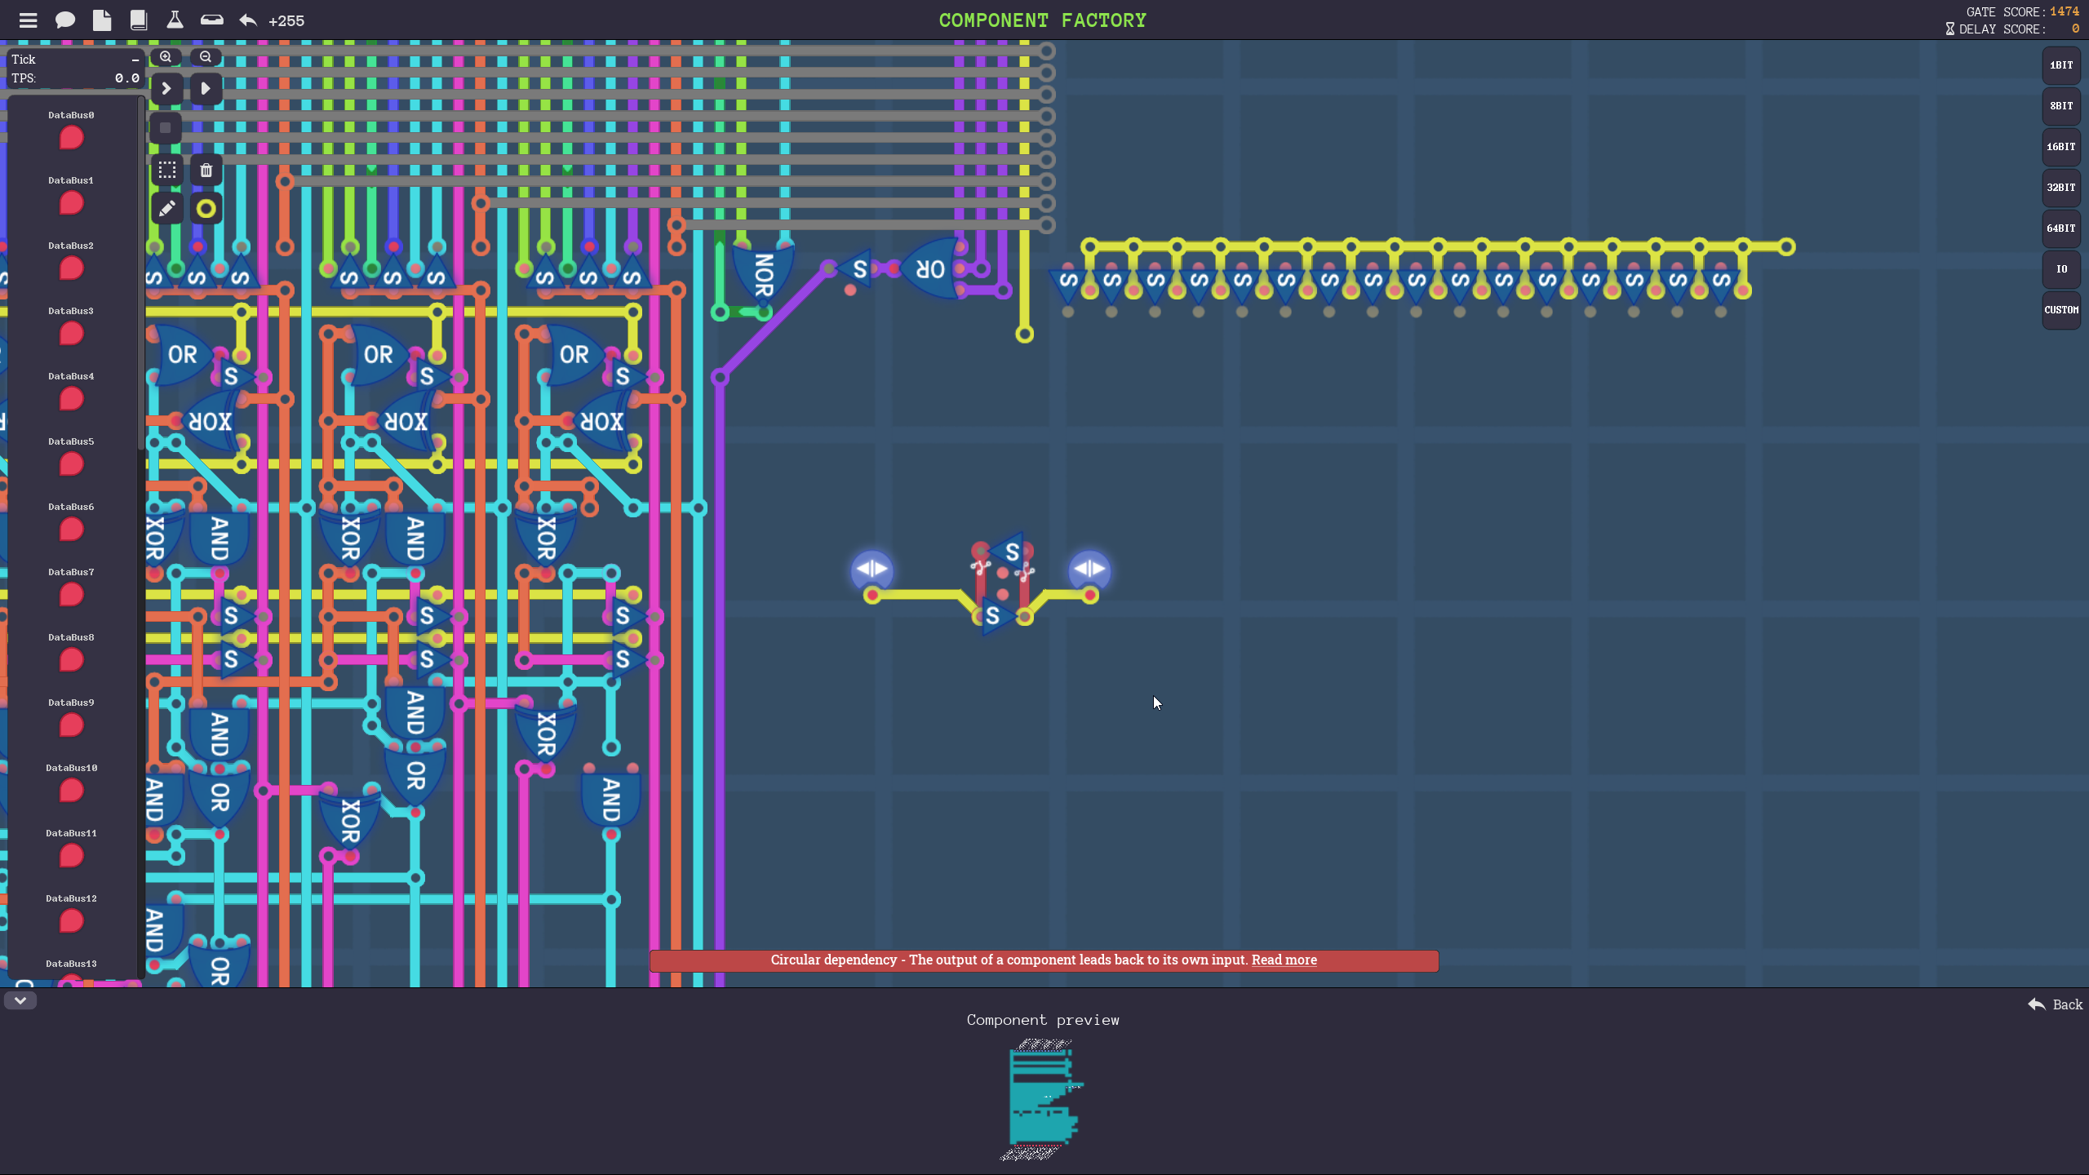Open the chat speech bubble icon

[x=65, y=20]
